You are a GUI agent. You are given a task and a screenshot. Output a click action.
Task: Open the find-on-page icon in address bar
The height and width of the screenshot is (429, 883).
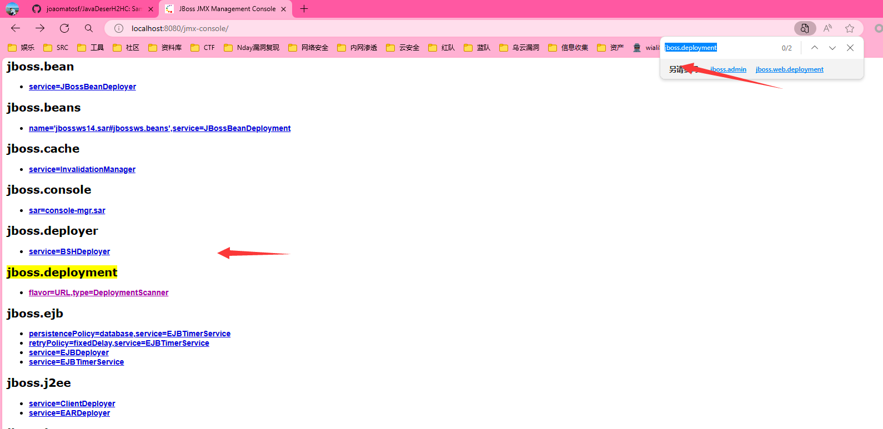click(x=804, y=28)
